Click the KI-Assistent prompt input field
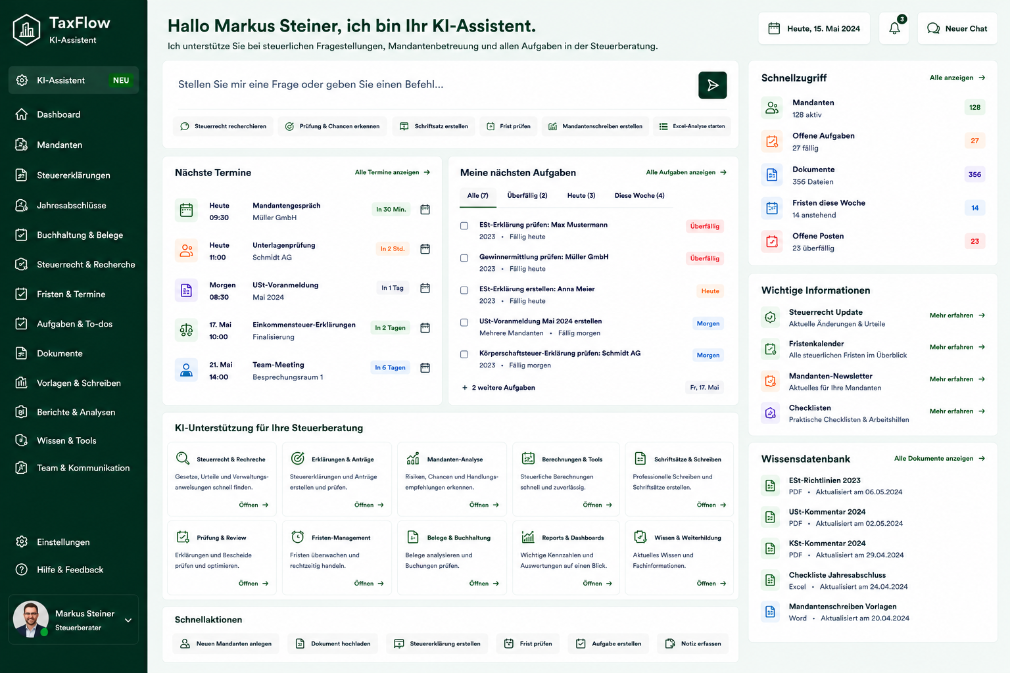 tap(434, 85)
